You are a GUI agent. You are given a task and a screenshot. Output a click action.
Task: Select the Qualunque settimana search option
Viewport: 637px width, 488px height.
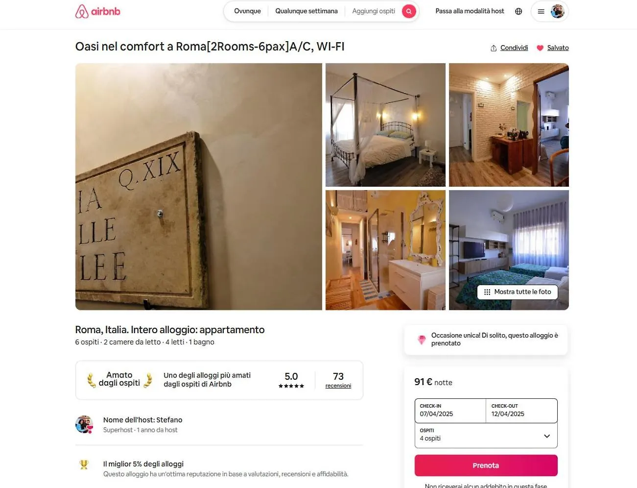307,11
